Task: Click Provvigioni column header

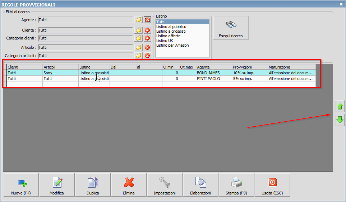Action: tap(250, 67)
